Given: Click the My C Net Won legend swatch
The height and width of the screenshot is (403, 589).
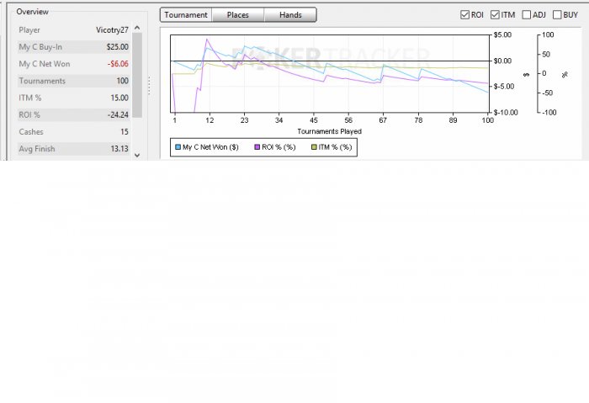Looking at the screenshot, I should click(x=178, y=147).
